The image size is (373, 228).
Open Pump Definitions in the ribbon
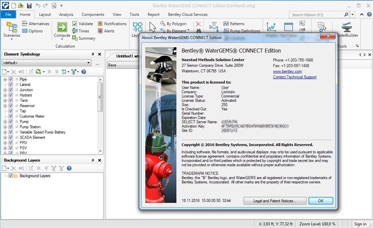coord(242,31)
